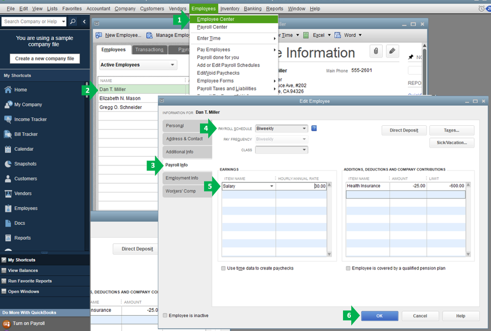The width and height of the screenshot is (491, 331).
Task: Select Employee Center menu item
Action: tap(234, 19)
